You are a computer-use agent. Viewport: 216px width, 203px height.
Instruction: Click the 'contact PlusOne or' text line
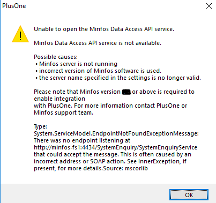coord(110,106)
